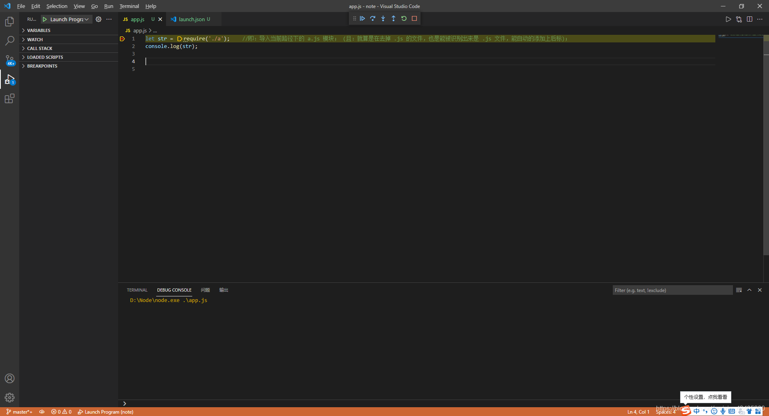Viewport: 769px width, 416px height.
Task: Expand the VARIABLES section
Action: point(68,30)
